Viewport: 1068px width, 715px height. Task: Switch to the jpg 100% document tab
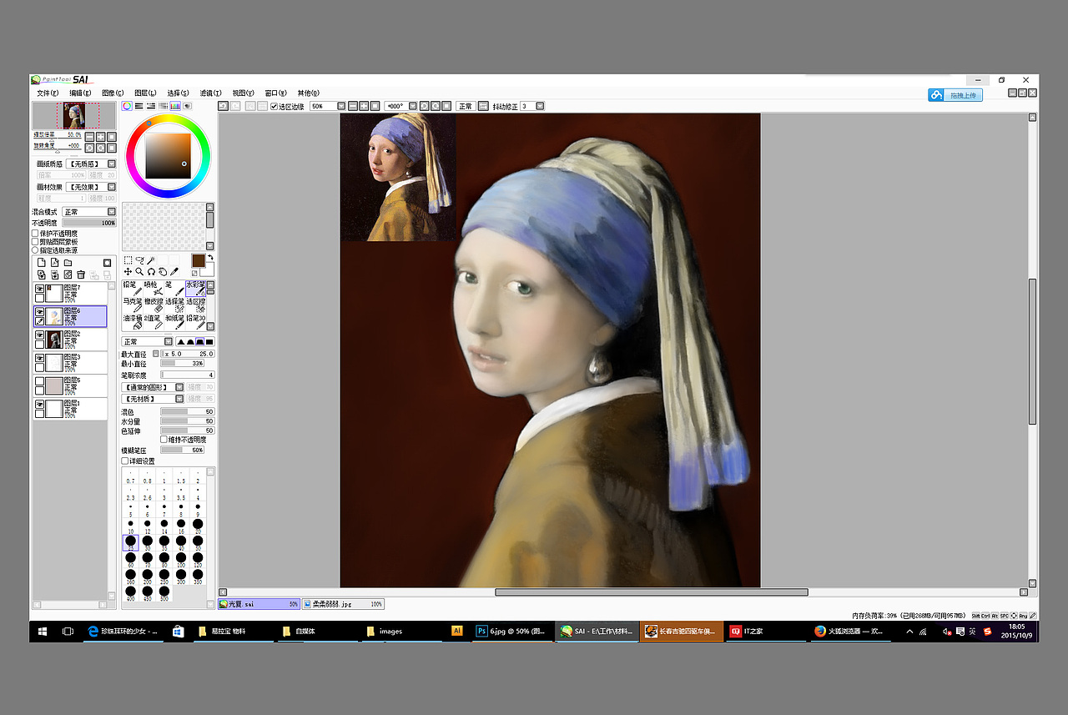pos(343,604)
